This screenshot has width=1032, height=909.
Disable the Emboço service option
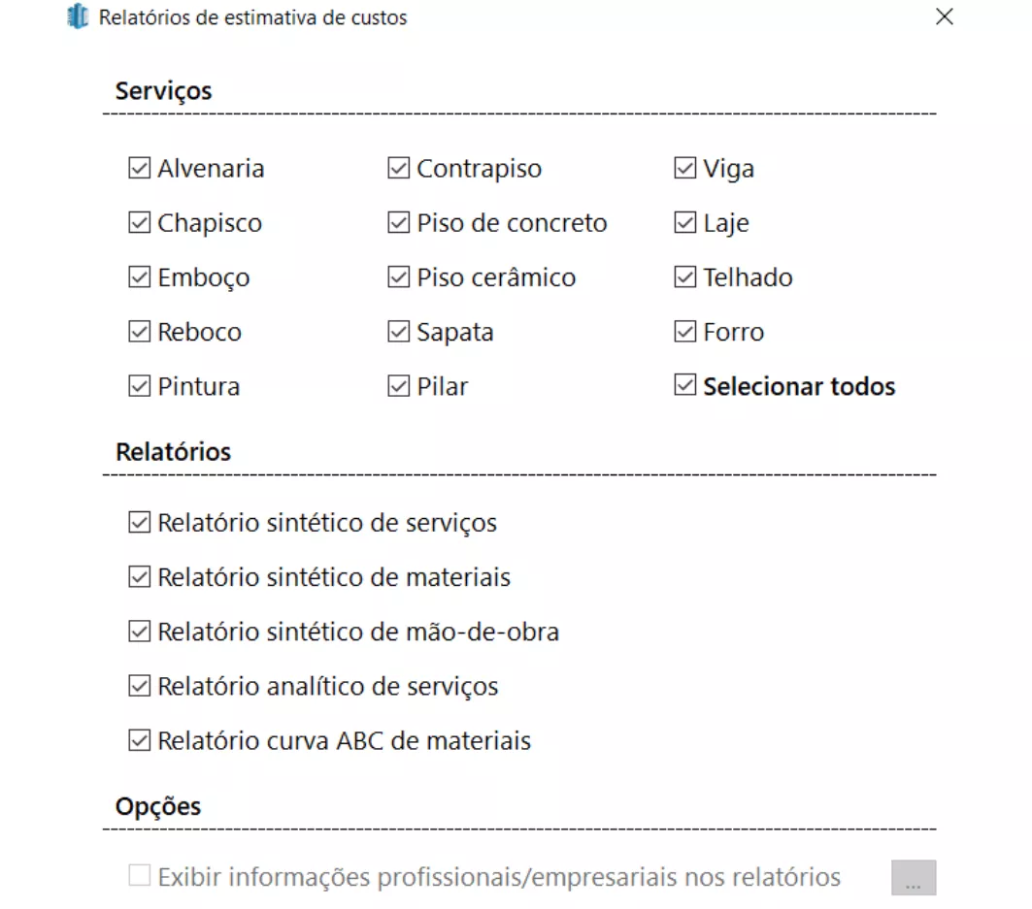pos(139,277)
